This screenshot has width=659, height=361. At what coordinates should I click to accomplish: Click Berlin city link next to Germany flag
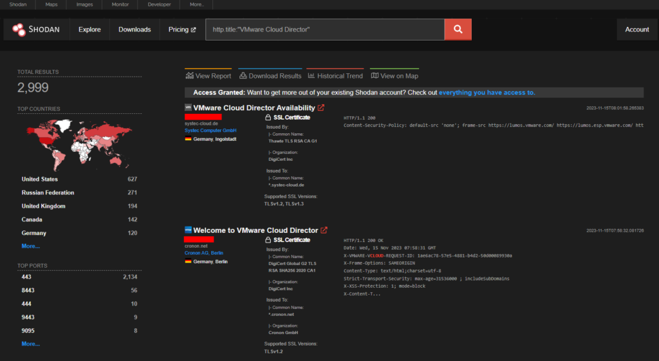[x=221, y=261]
